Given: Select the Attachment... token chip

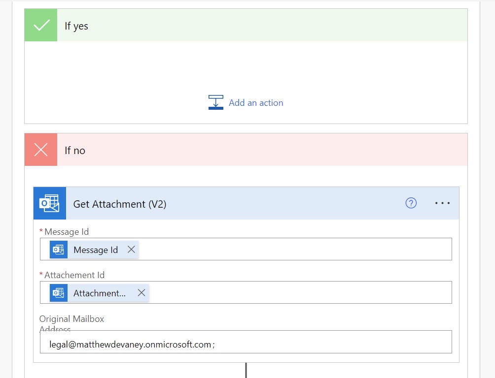Looking at the screenshot, I should 99,293.
